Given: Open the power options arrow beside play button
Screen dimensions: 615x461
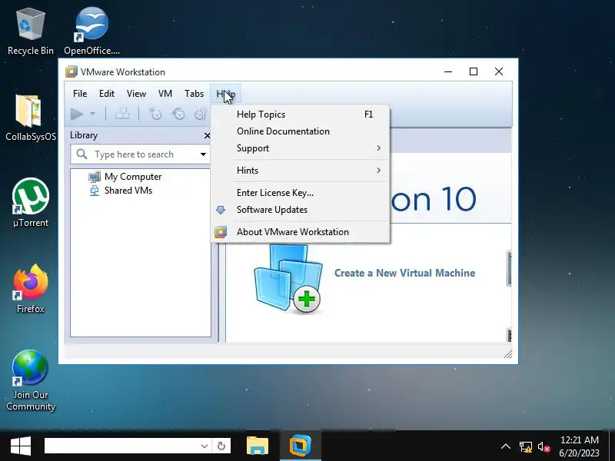Looking at the screenshot, I should tap(92, 114).
